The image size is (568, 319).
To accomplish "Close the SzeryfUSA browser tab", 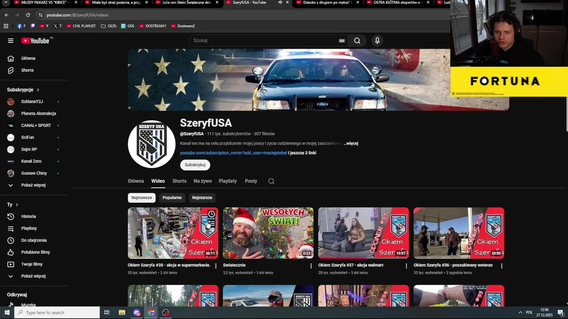I will pos(287,2).
